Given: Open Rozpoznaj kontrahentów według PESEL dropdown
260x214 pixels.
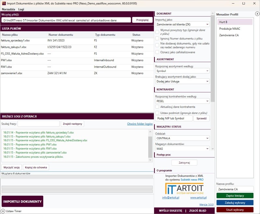Looking at the screenshot, I should 182,101.
